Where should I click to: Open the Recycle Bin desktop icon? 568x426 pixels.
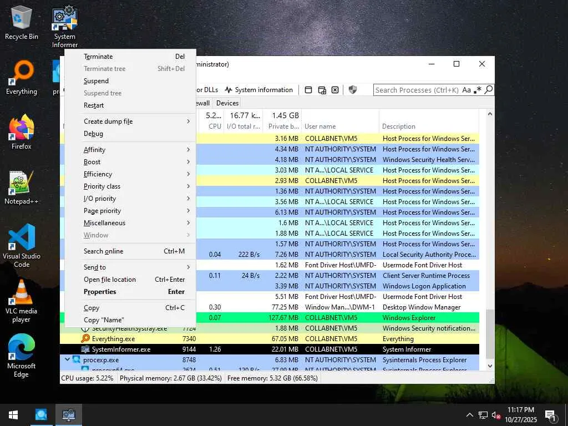pyautogui.click(x=22, y=22)
